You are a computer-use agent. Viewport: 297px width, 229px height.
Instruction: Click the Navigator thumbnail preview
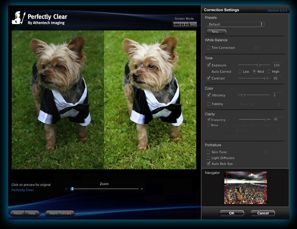click(x=245, y=188)
